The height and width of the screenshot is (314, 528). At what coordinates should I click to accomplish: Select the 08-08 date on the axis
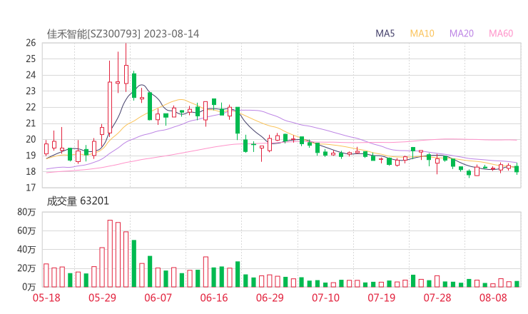tap(492, 298)
